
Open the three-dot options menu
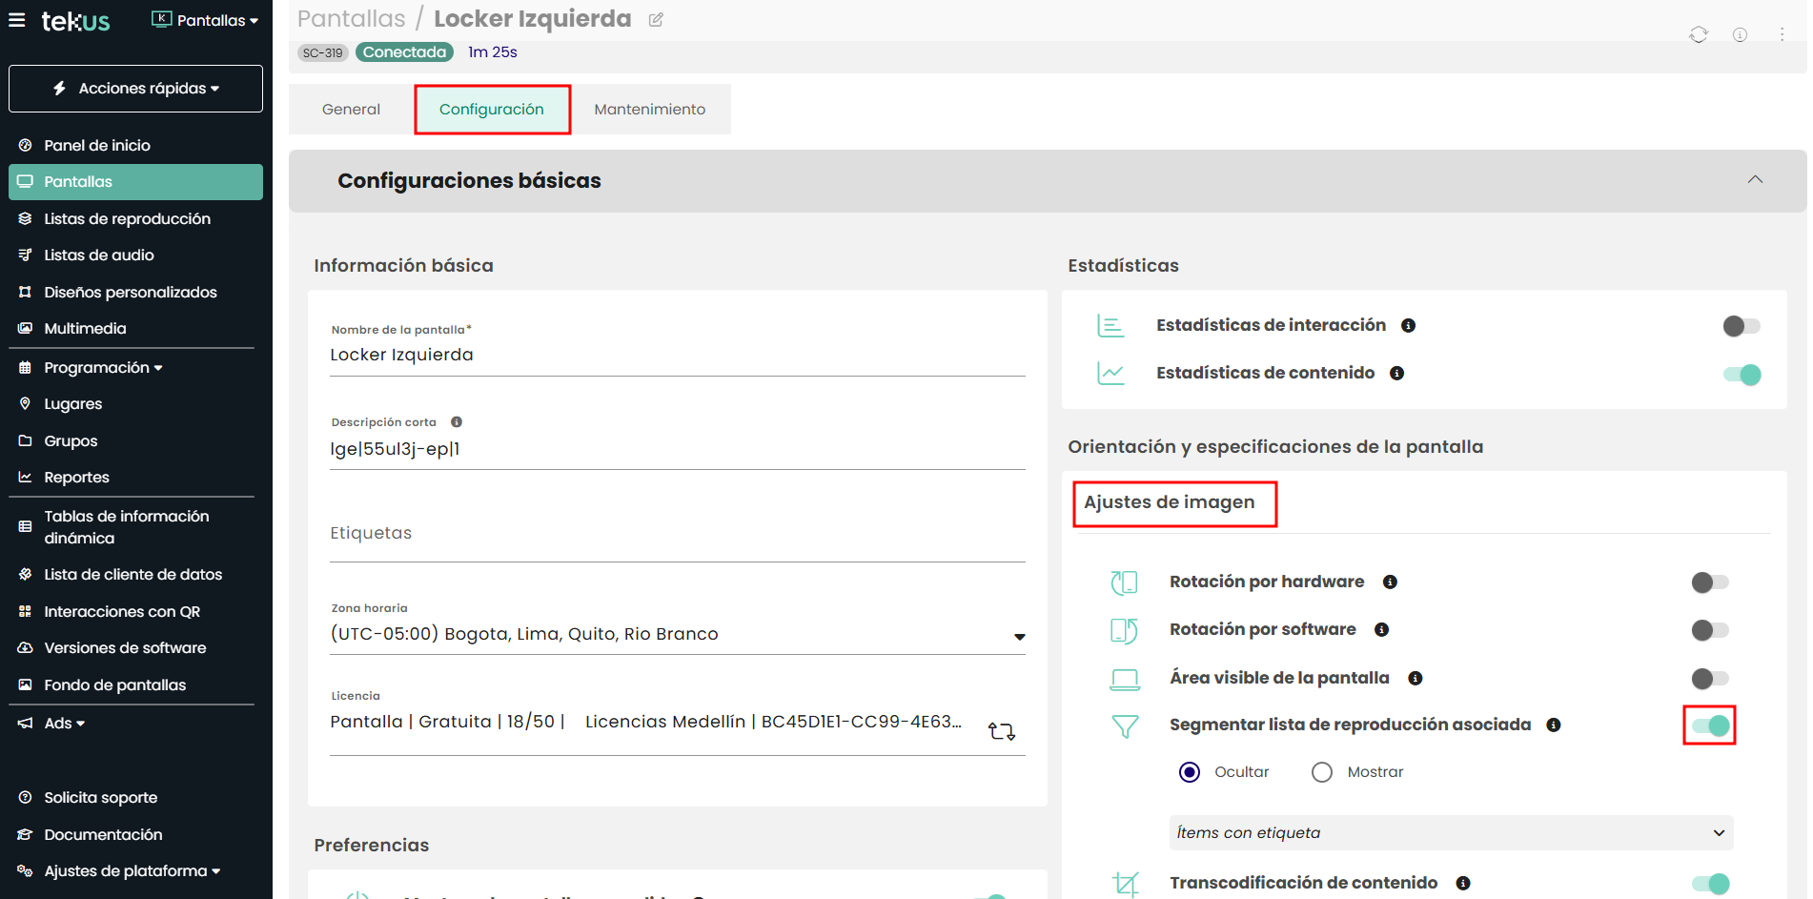tap(1781, 35)
